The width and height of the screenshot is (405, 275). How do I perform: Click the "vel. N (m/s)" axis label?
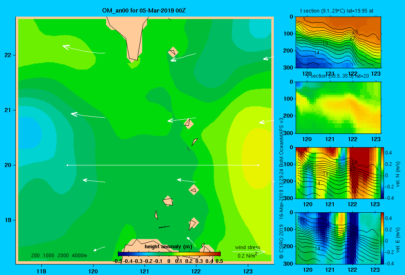pos(398,174)
